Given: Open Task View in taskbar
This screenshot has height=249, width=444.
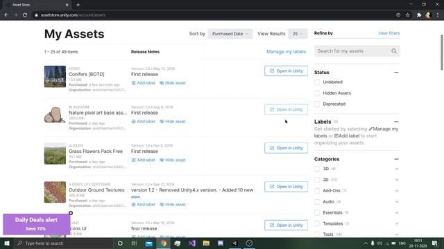Looking at the screenshot, I should click(x=134, y=243).
